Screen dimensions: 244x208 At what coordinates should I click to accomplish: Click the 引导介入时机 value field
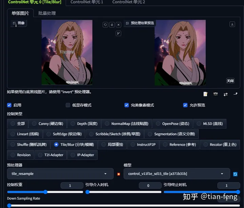tap(150, 185)
